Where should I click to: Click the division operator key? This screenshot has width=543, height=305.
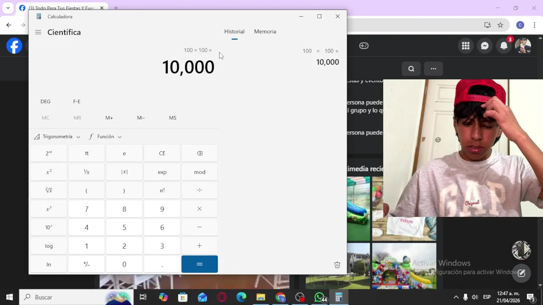[200, 190]
